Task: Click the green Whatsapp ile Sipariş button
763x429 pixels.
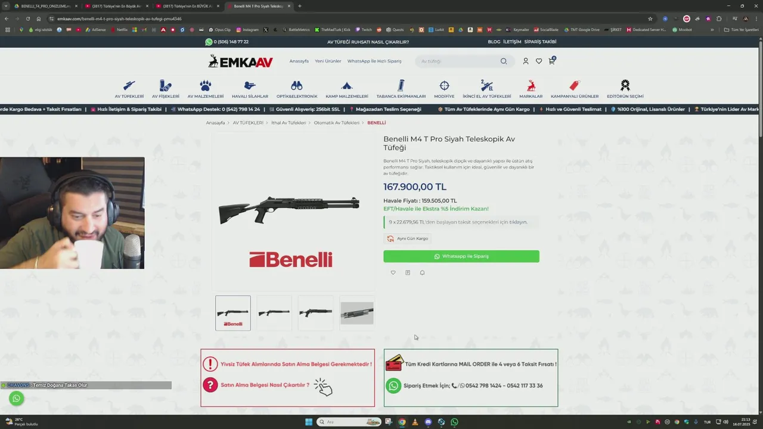Action: click(461, 256)
